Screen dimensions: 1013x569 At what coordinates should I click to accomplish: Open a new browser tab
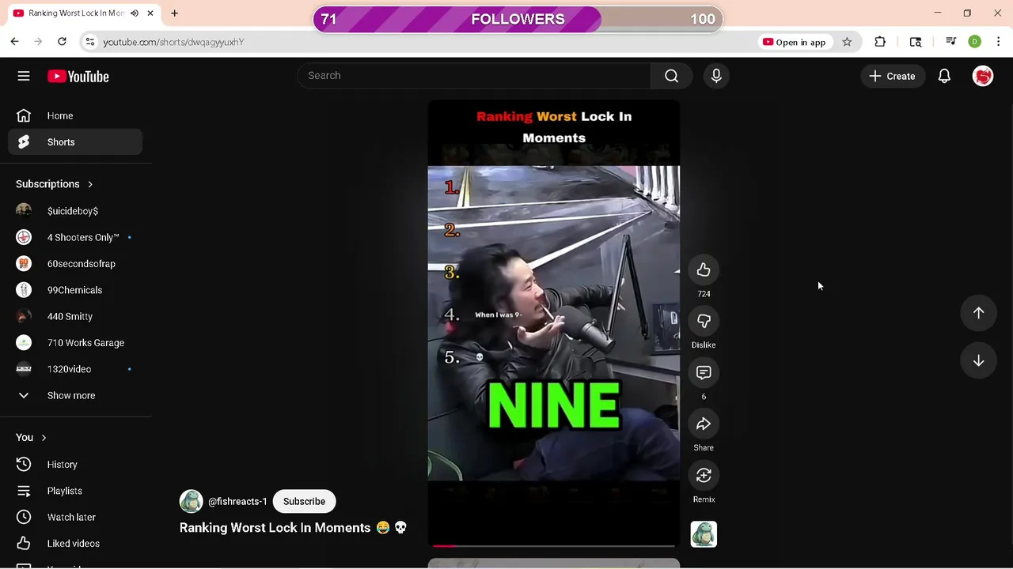174,13
